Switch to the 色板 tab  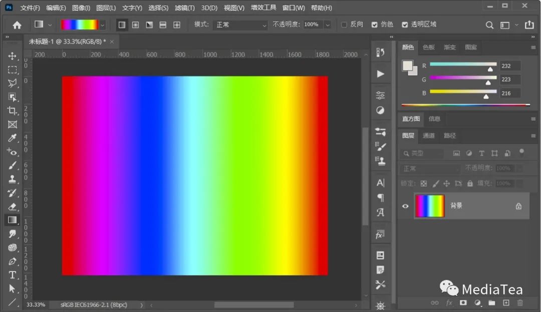point(428,47)
